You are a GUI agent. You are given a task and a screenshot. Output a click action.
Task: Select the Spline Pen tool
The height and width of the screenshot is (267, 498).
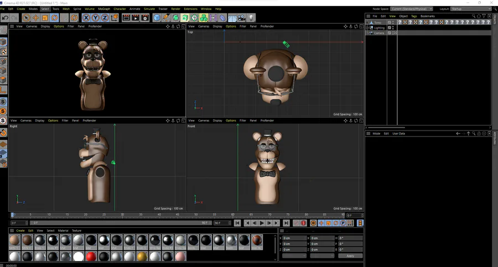[166, 18]
